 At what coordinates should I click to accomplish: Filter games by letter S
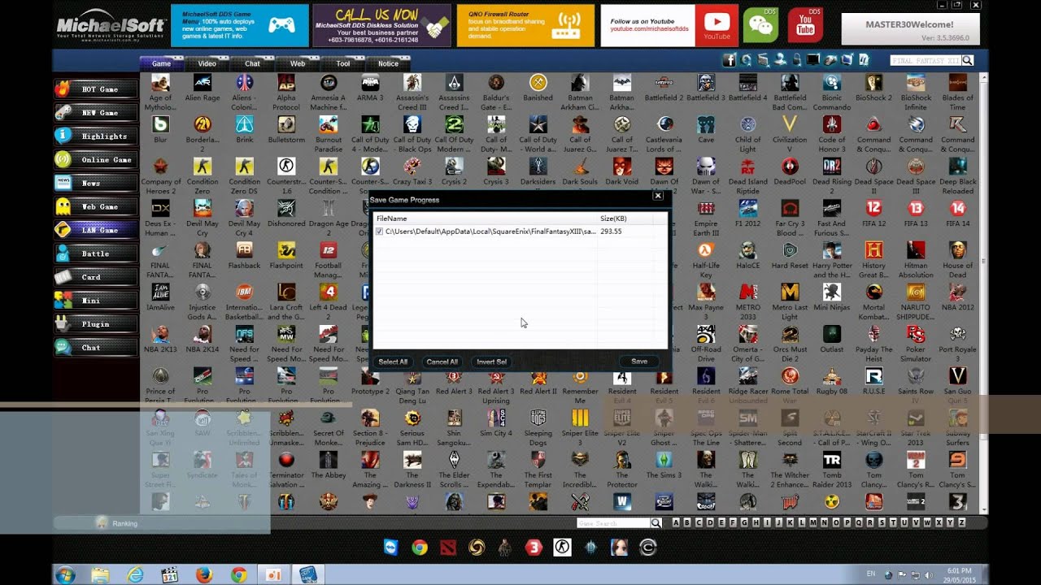click(881, 522)
